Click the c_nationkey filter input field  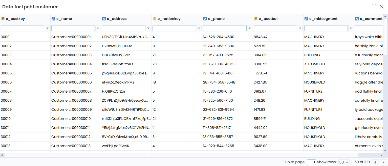tap(174, 28)
